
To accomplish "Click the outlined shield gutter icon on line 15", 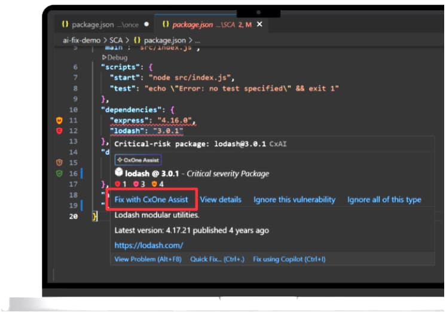I will click(x=59, y=163).
